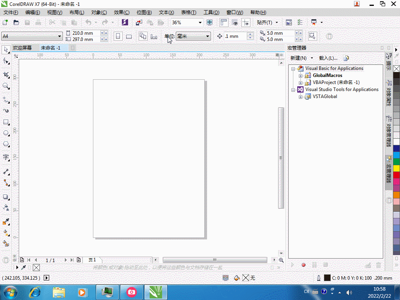Select the Polygon tool

tap(6, 144)
